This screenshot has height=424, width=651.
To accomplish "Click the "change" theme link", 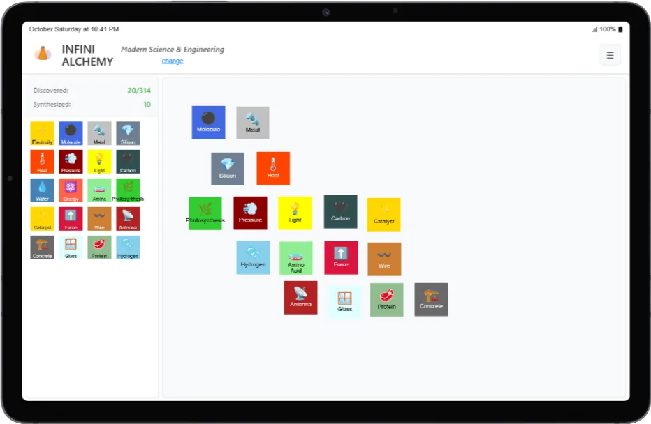I will pos(173,61).
